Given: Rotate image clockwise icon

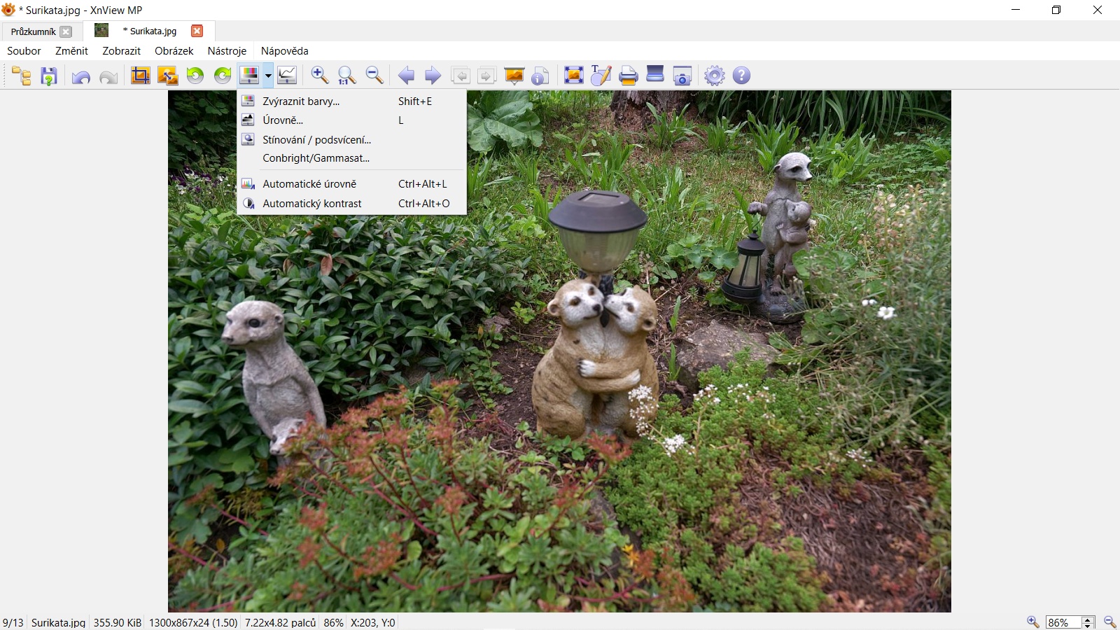Looking at the screenshot, I should tap(223, 76).
